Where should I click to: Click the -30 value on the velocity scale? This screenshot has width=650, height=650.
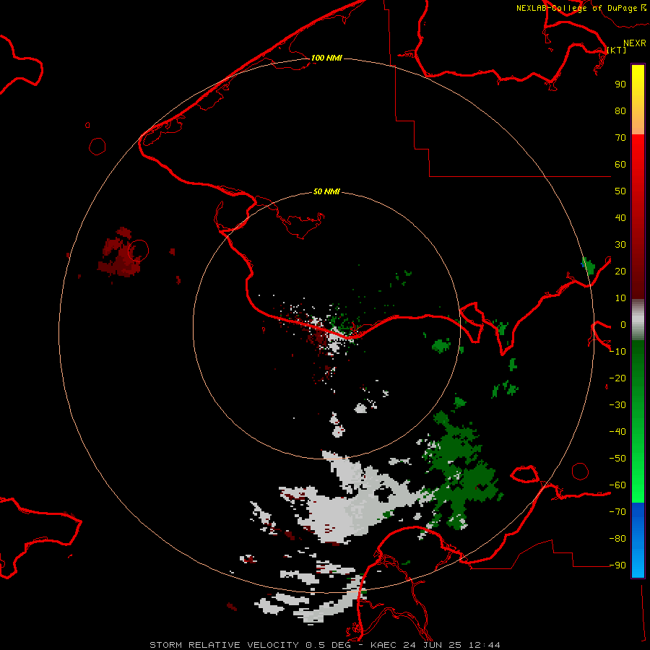tap(617, 405)
